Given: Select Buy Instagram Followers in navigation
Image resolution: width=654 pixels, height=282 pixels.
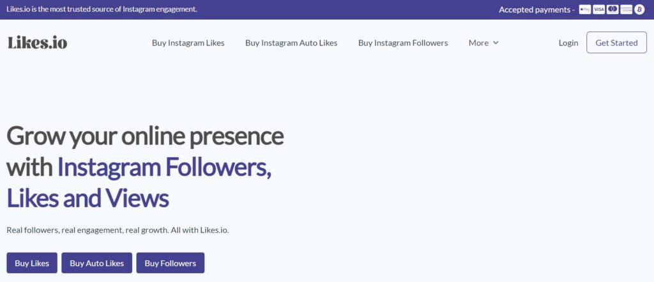Looking at the screenshot, I should (403, 43).
